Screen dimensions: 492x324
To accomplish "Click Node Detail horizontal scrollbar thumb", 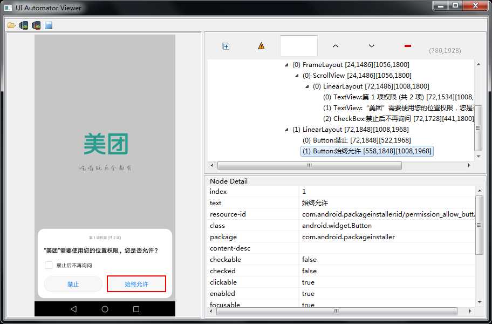I will pyautogui.click(x=337, y=311).
